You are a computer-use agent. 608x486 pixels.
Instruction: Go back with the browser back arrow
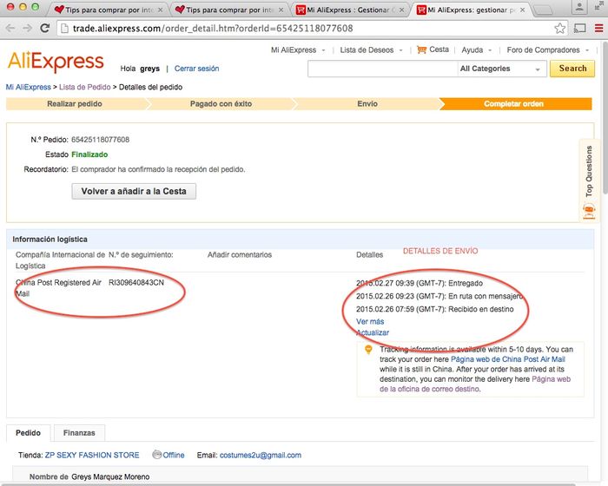click(10, 29)
